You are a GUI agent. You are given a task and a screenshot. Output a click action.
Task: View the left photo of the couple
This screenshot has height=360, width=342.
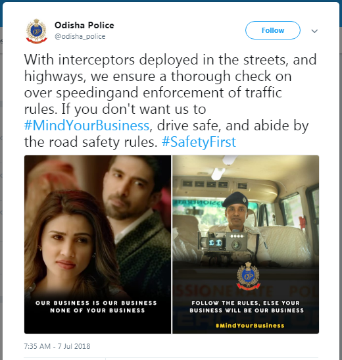(x=98, y=244)
